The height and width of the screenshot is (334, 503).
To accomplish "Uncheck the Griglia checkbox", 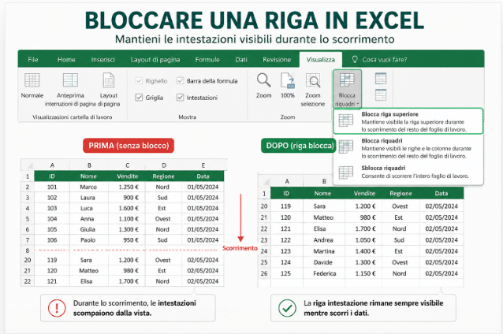I will 139,98.
